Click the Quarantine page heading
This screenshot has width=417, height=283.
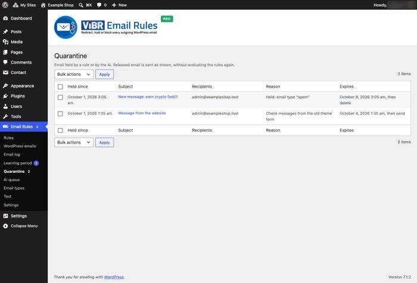pos(70,56)
